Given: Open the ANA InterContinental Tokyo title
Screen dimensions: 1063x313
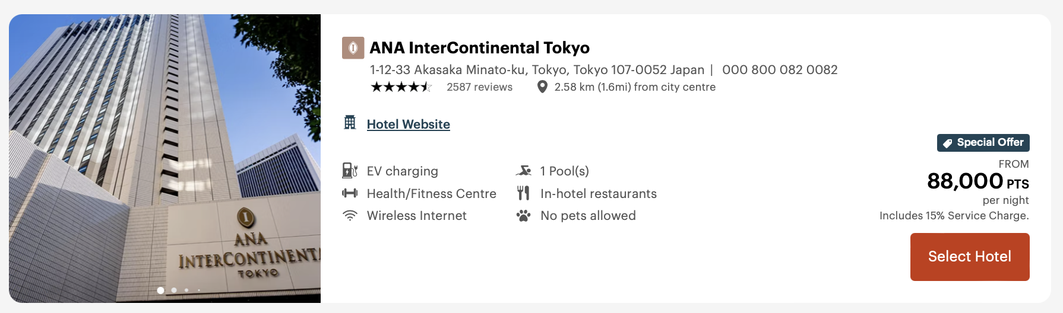Looking at the screenshot, I should click(x=479, y=48).
